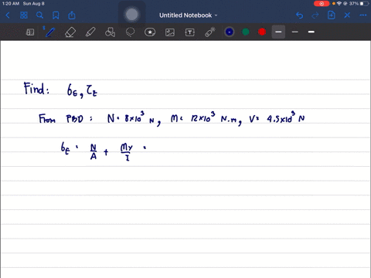Image resolution: width=371 pixels, height=278 pixels.
Task: Open the search magnifier
Action: (x=39, y=15)
